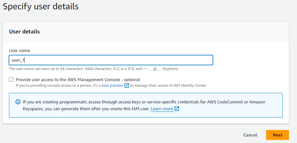Click the User name field label
Viewport: 297px width, 143px height.
[19, 50]
